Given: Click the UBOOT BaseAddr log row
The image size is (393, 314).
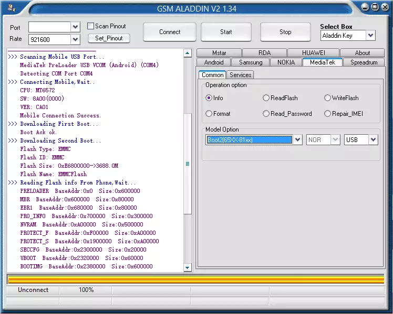Looking at the screenshot, I should (82, 258).
